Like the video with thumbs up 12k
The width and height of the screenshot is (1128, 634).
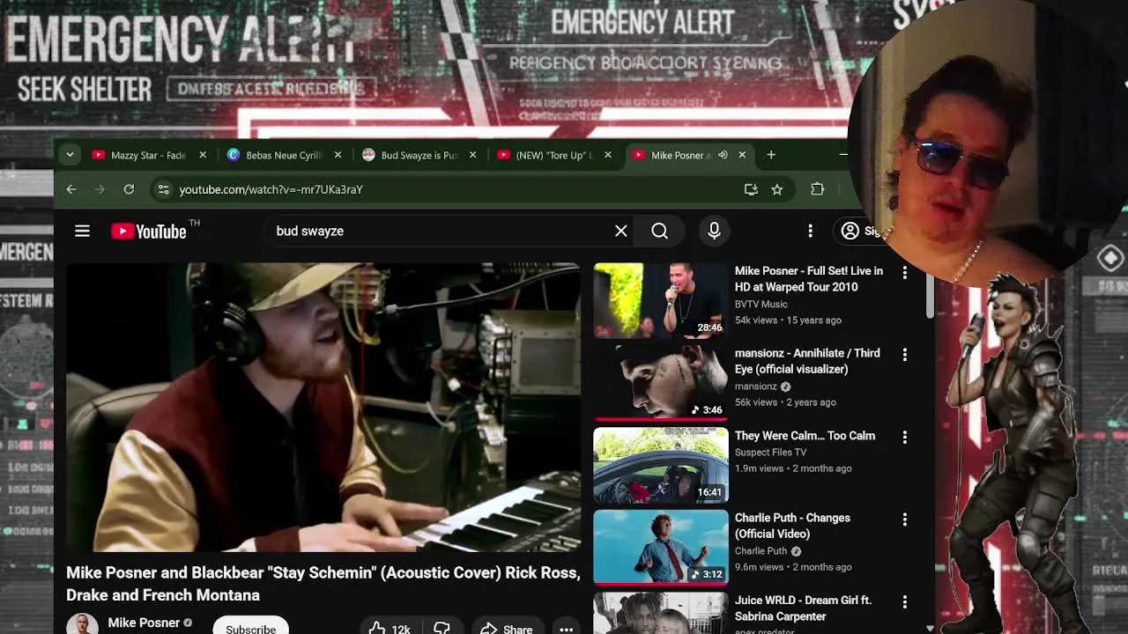[390, 629]
